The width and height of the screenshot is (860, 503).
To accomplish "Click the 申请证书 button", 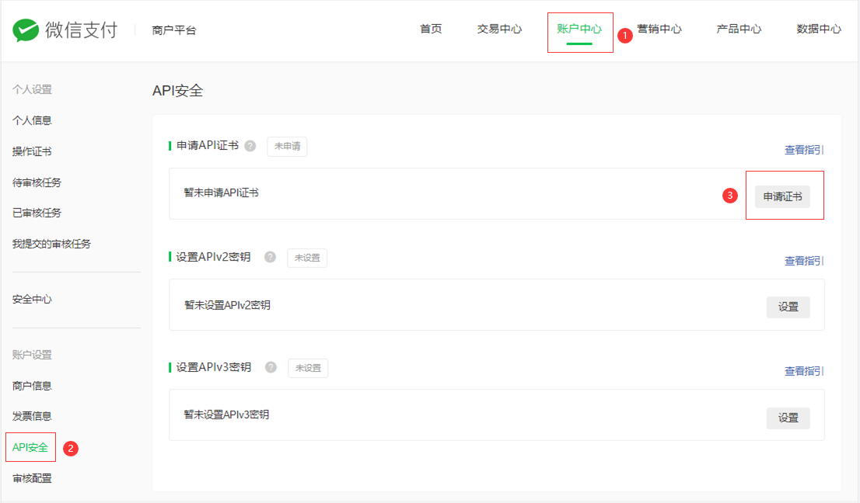I will point(782,196).
